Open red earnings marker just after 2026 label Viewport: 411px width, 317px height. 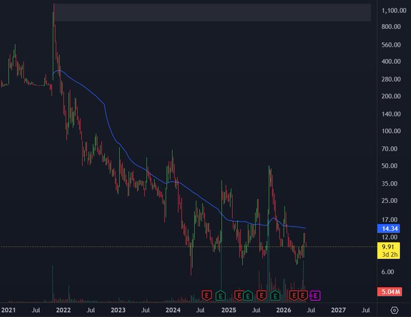(294, 295)
